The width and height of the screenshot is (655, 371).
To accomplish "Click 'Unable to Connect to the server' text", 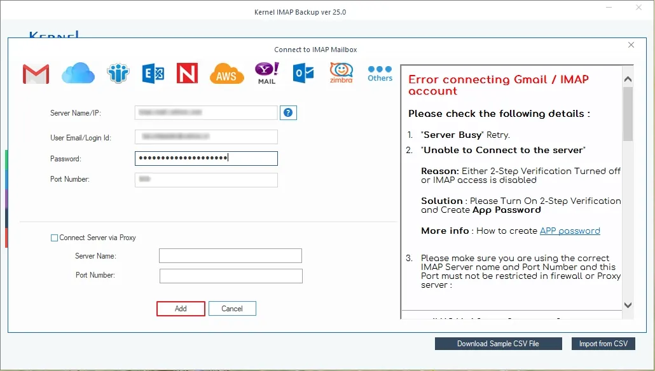I will coord(503,150).
